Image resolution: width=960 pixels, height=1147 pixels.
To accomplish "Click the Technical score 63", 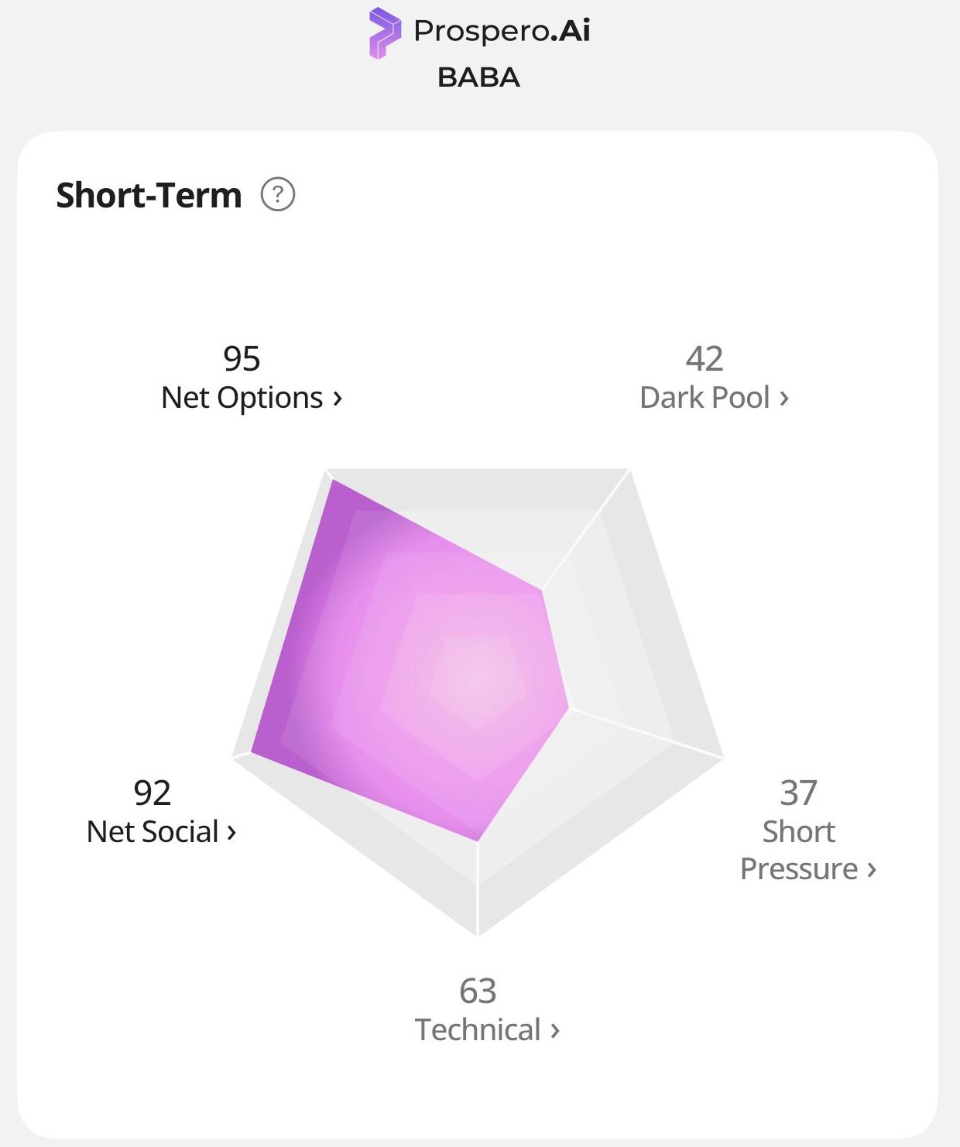I will [478, 991].
